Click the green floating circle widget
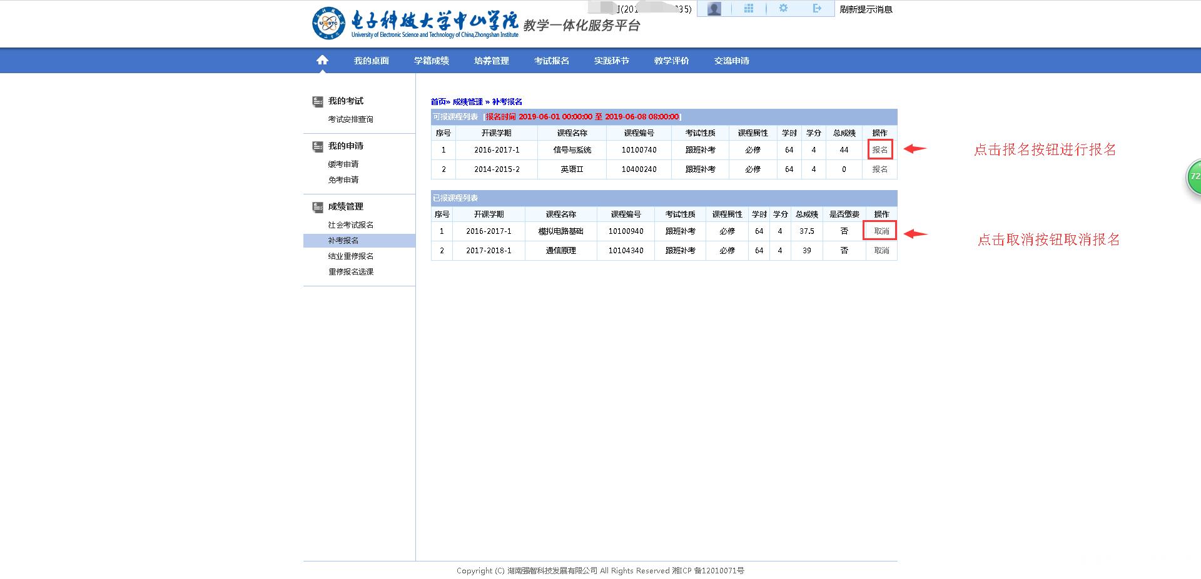 click(x=1193, y=177)
